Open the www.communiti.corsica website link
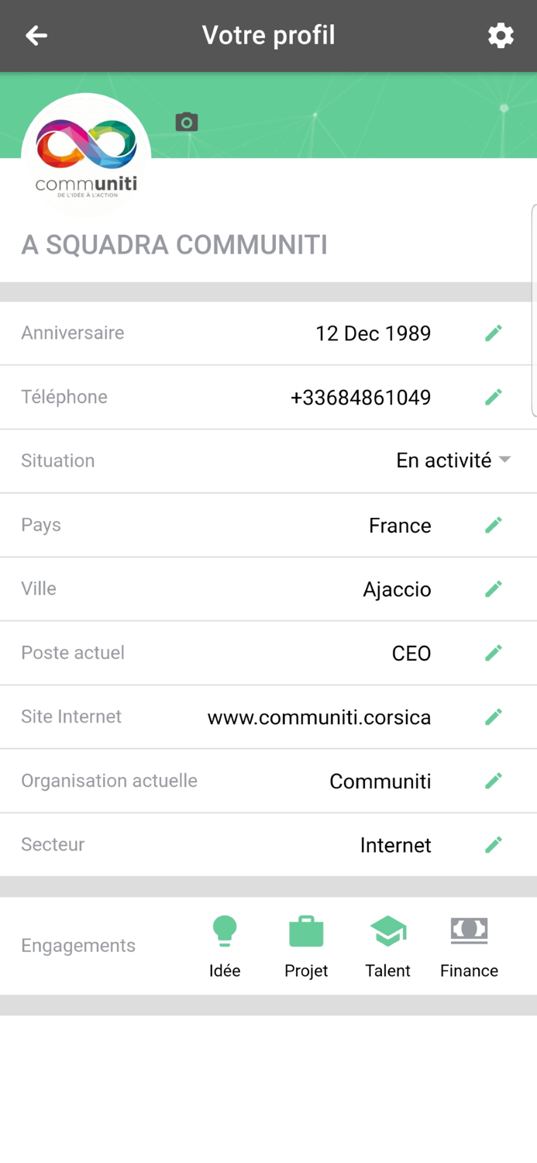 pos(319,716)
